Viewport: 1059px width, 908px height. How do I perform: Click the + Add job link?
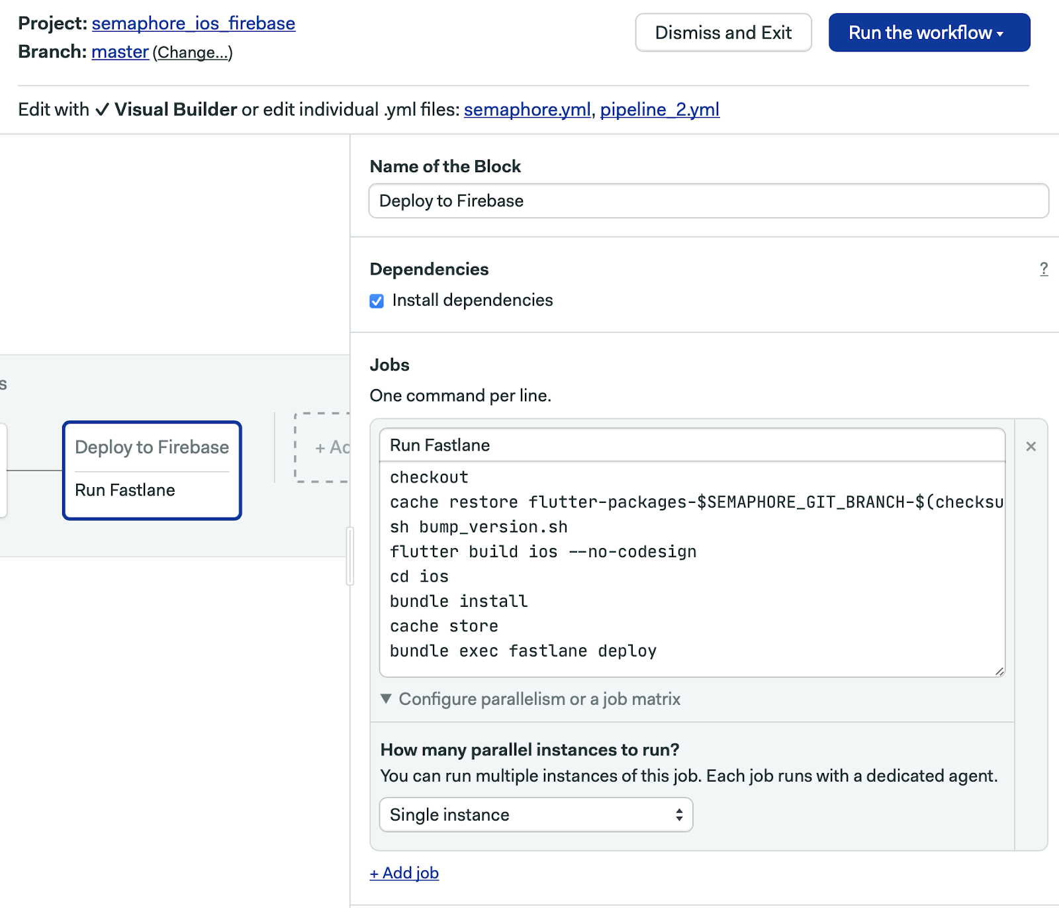tap(404, 873)
